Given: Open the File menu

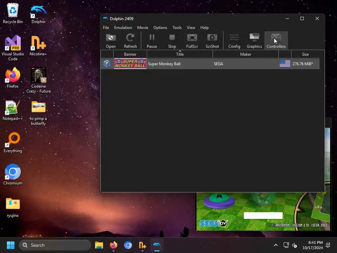Looking at the screenshot, I should click(x=106, y=28).
